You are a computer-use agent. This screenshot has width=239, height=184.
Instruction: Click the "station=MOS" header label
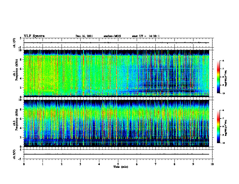pyautogui.click(x=112, y=36)
